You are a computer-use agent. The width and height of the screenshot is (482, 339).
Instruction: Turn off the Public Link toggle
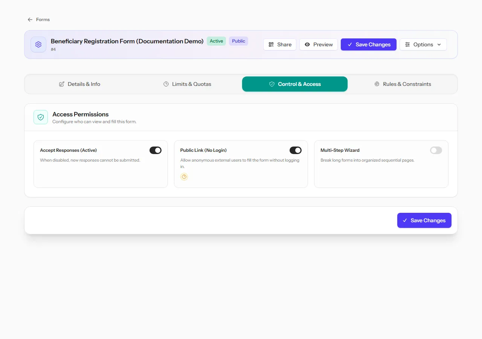(x=296, y=150)
